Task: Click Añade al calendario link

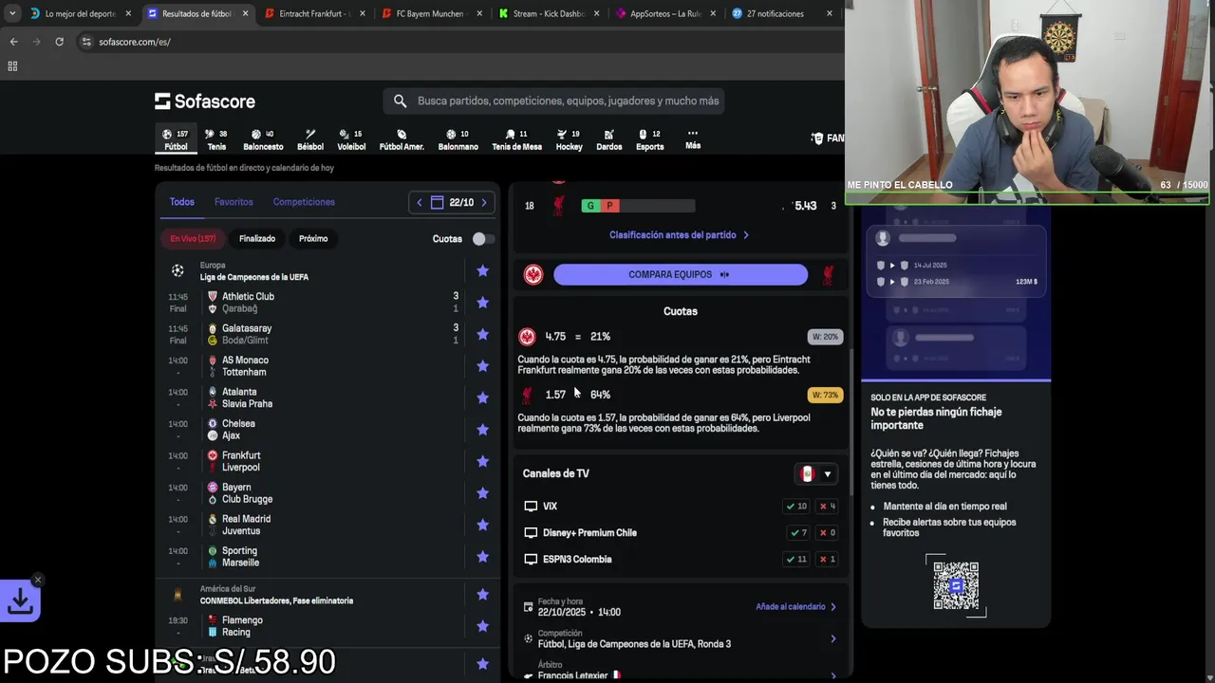Action: 795,606
